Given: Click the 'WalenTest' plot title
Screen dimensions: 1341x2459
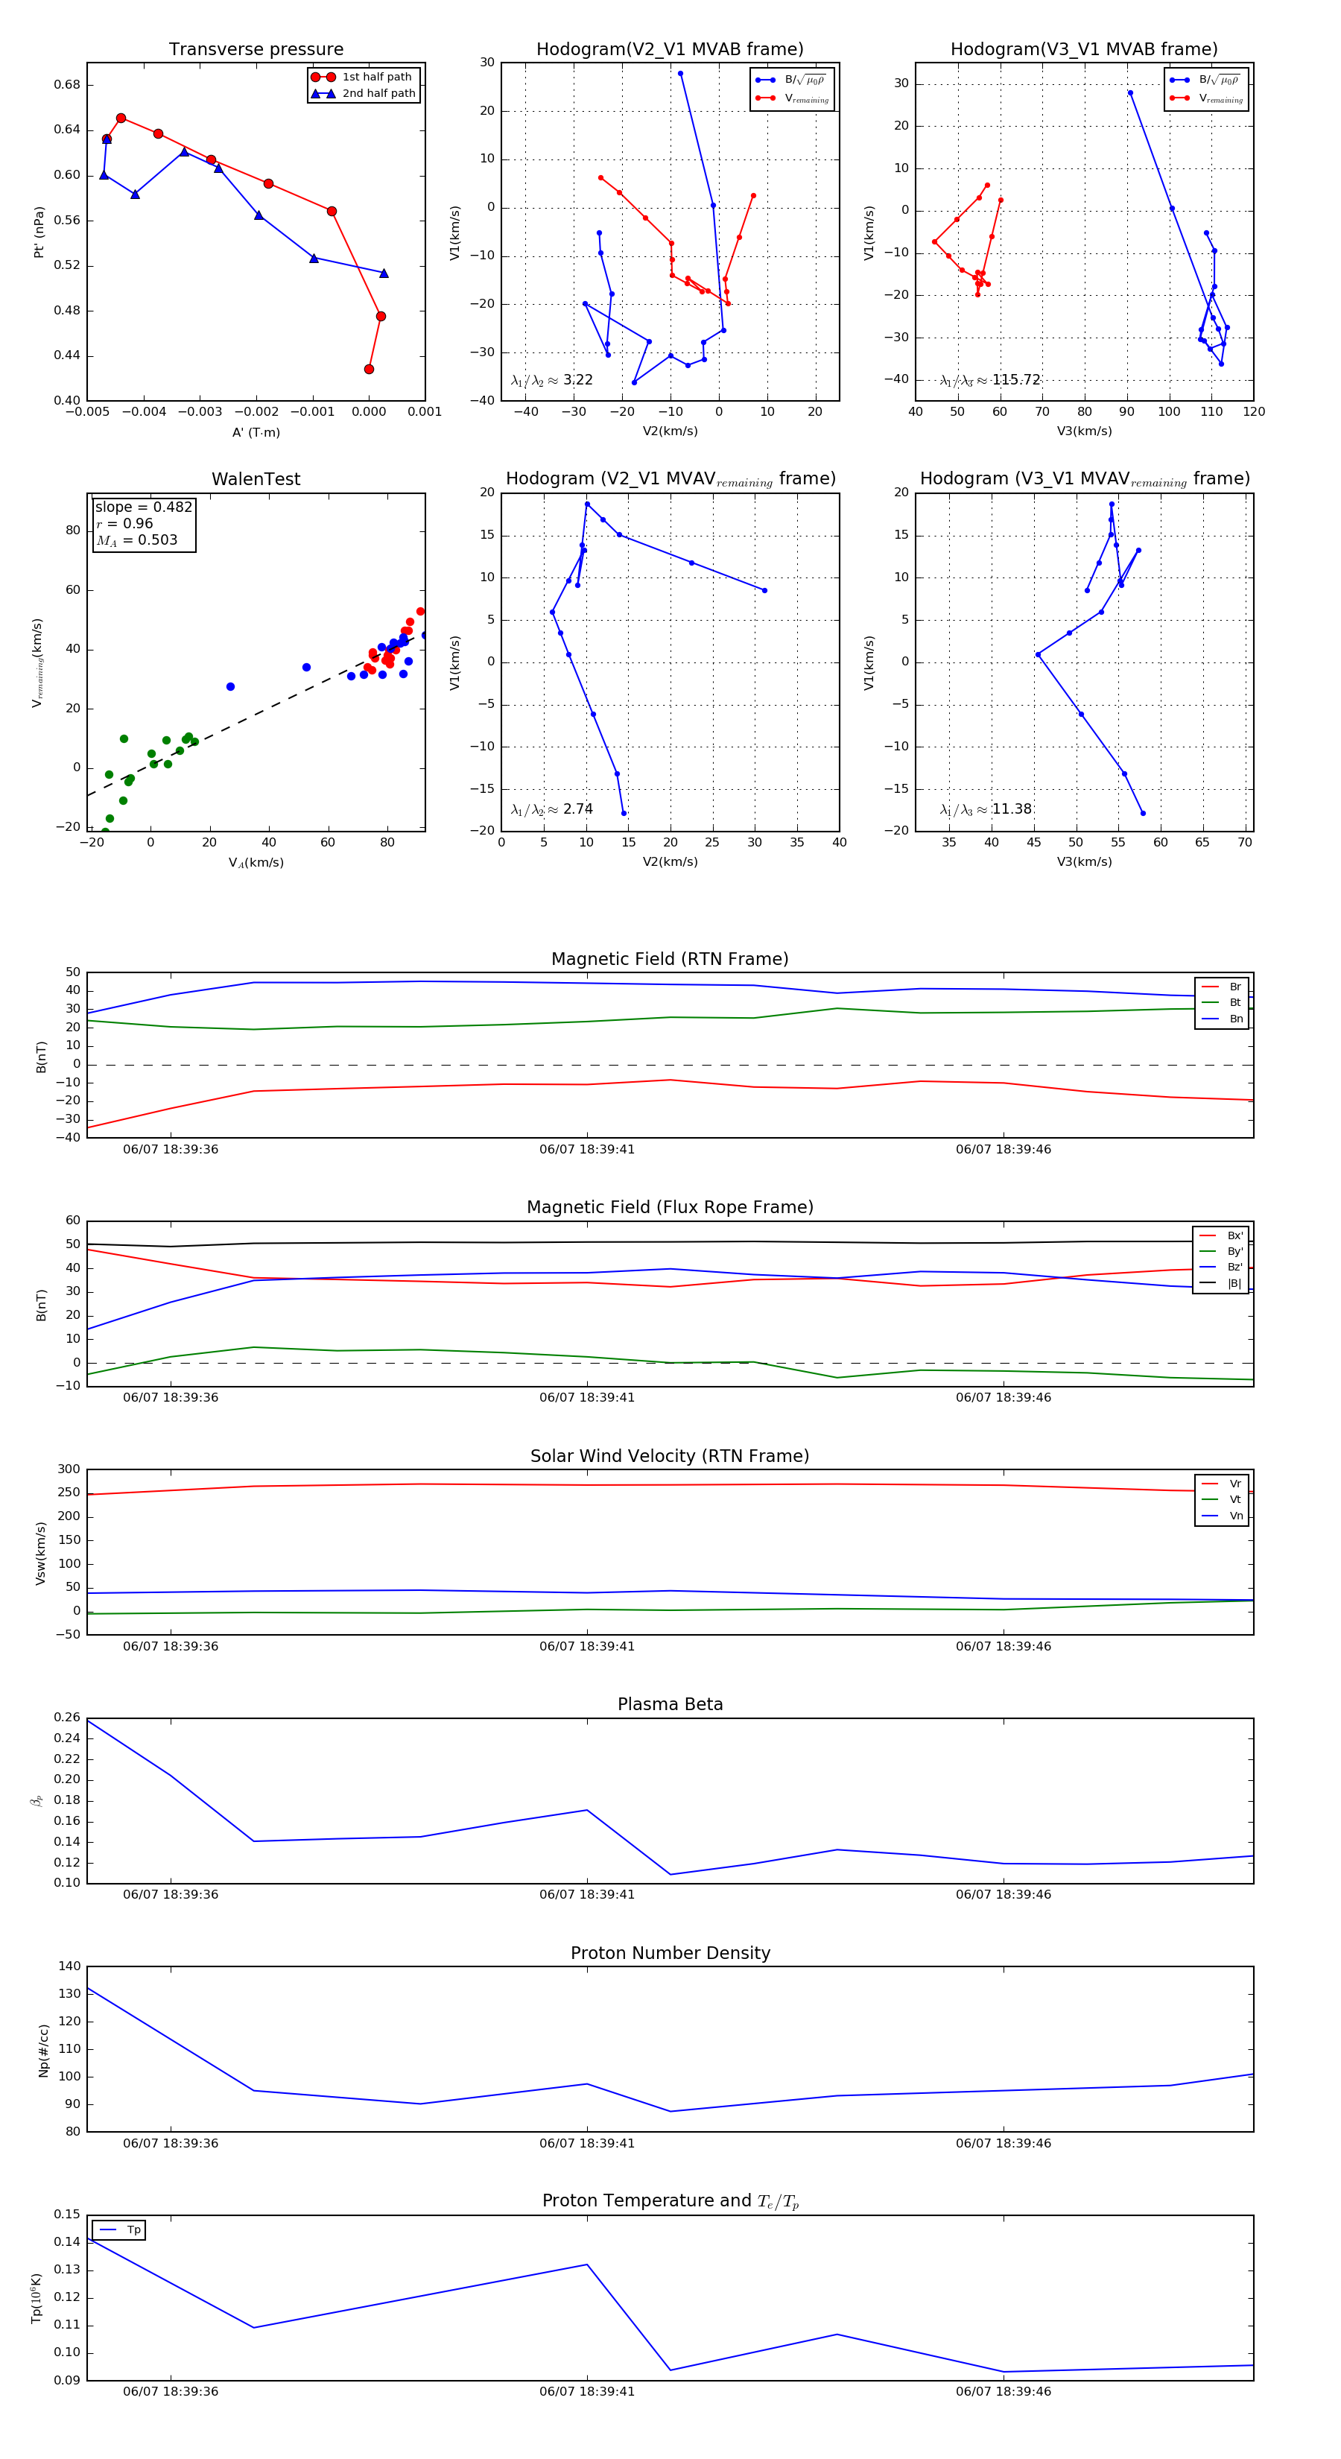Looking at the screenshot, I should [256, 479].
